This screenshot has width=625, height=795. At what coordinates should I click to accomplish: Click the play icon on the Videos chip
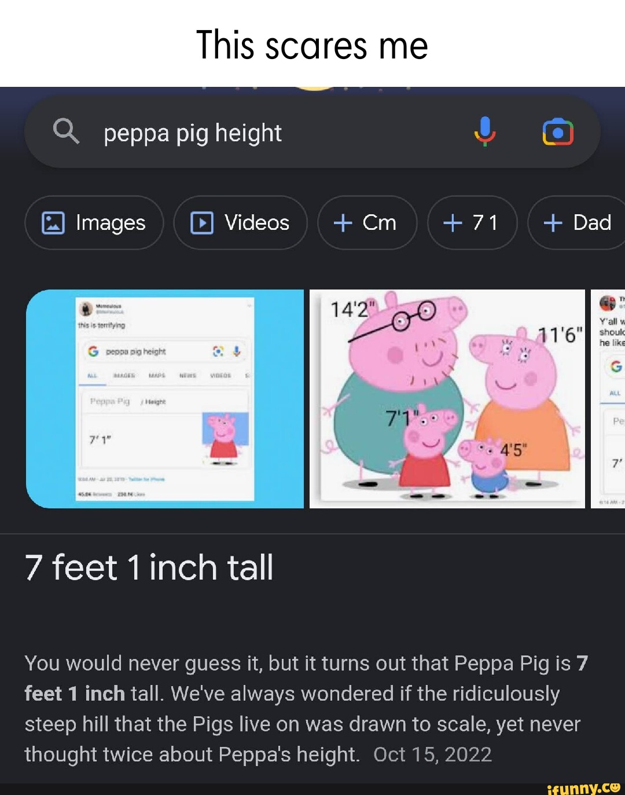click(202, 223)
